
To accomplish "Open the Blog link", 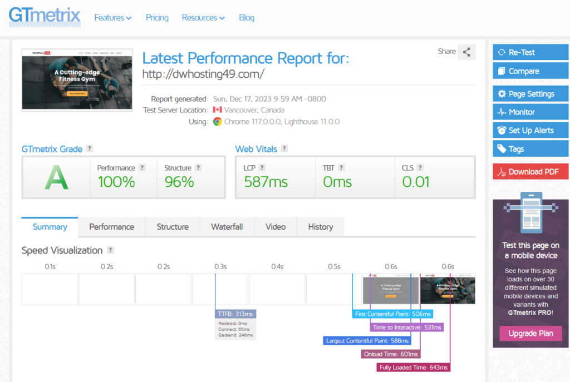I will 247,17.
